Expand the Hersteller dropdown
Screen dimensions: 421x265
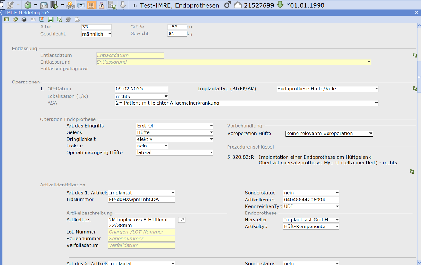tap(337, 220)
